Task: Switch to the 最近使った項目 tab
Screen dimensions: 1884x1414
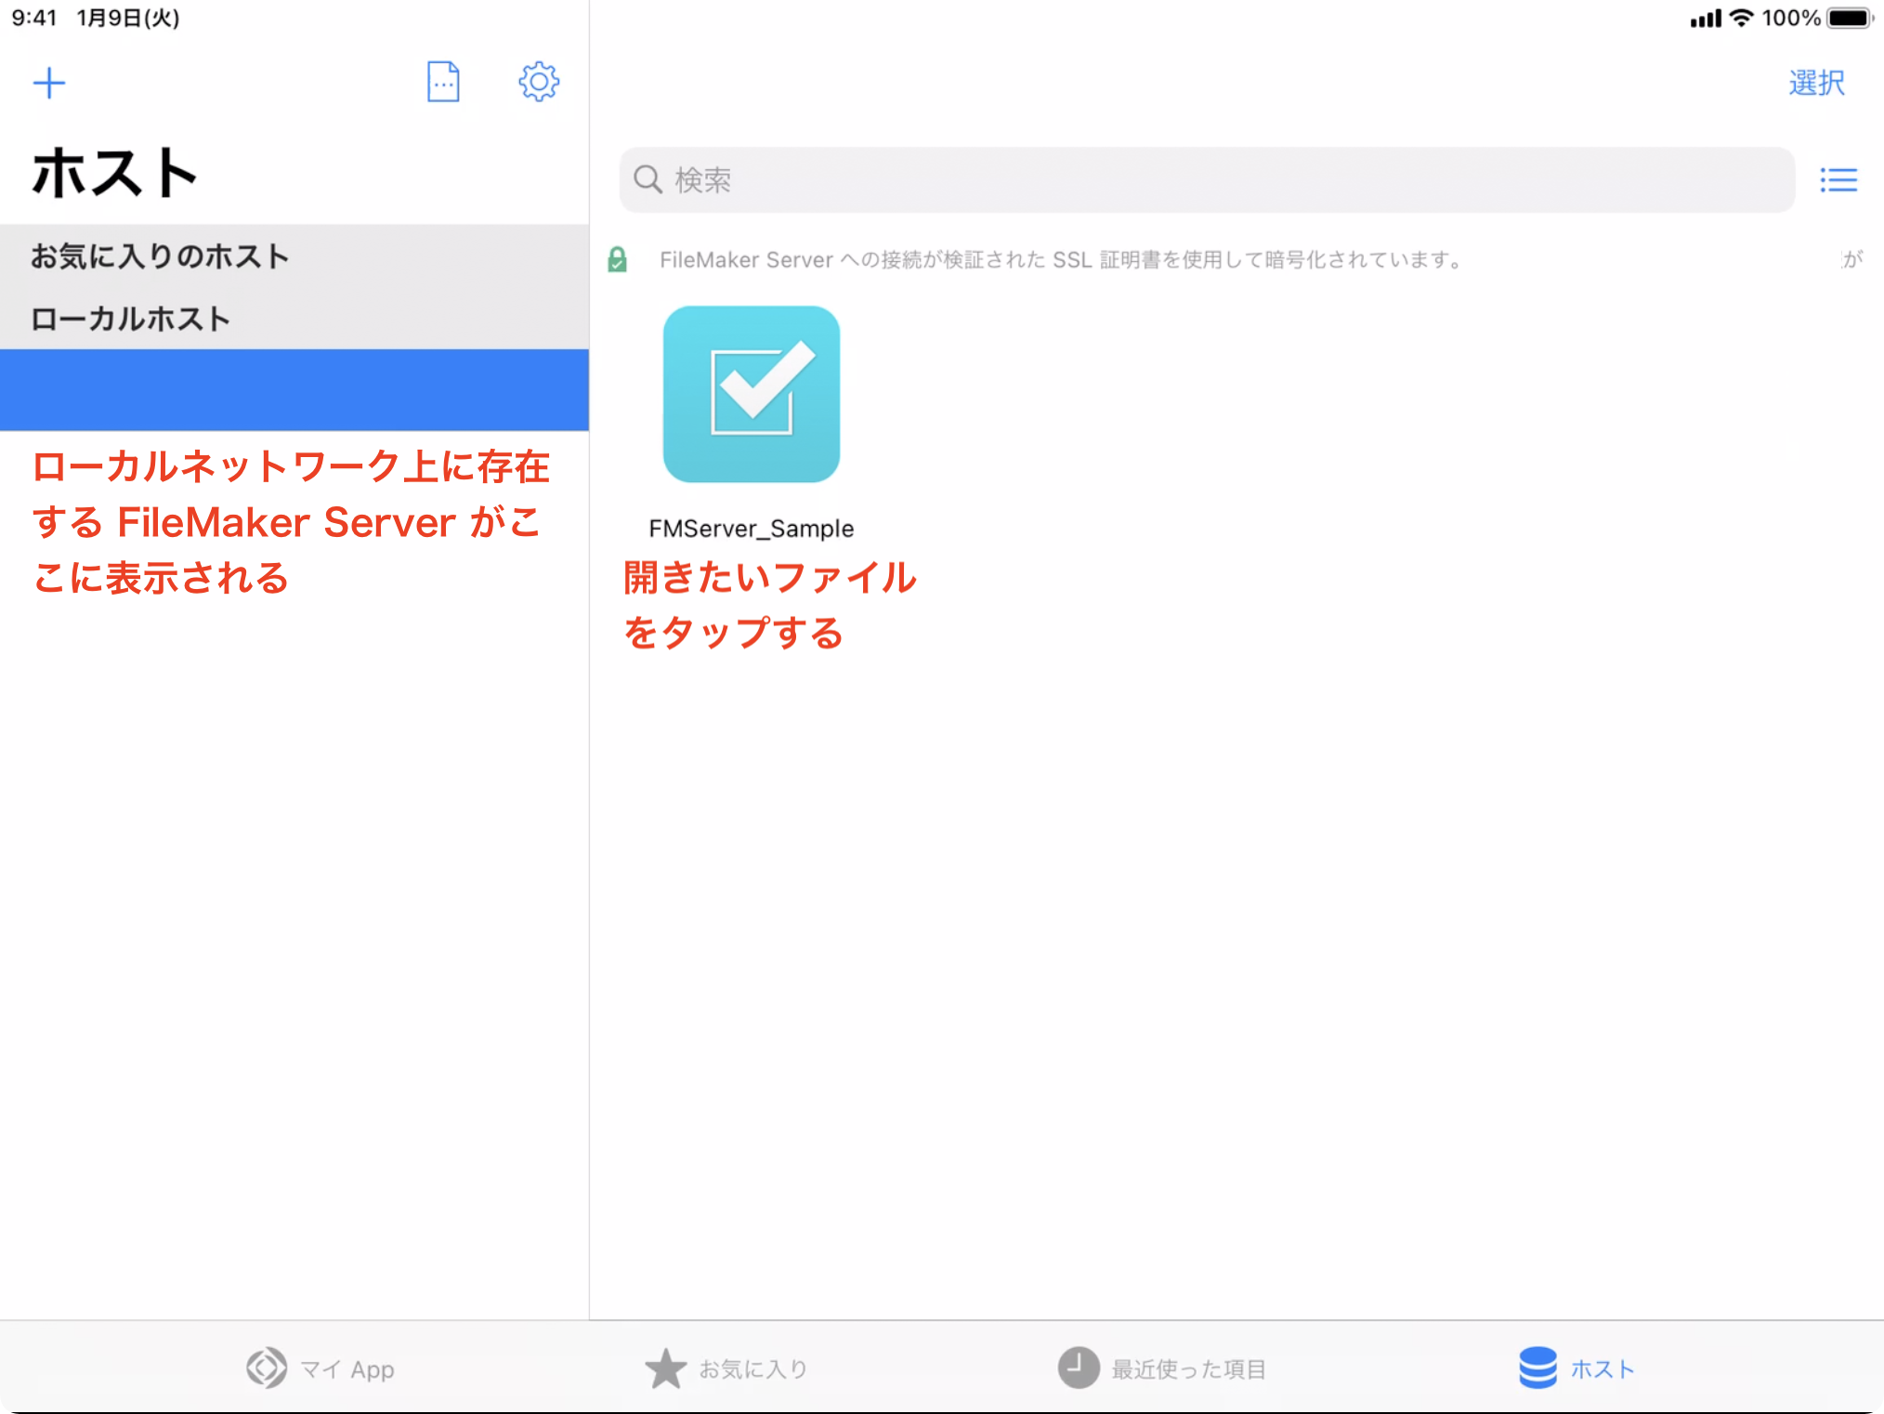Action: [x=1161, y=1368]
